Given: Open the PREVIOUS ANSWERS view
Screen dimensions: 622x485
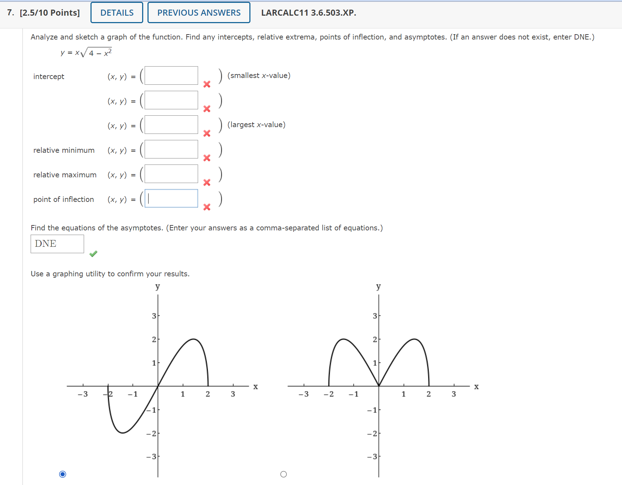Looking at the screenshot, I should [198, 12].
